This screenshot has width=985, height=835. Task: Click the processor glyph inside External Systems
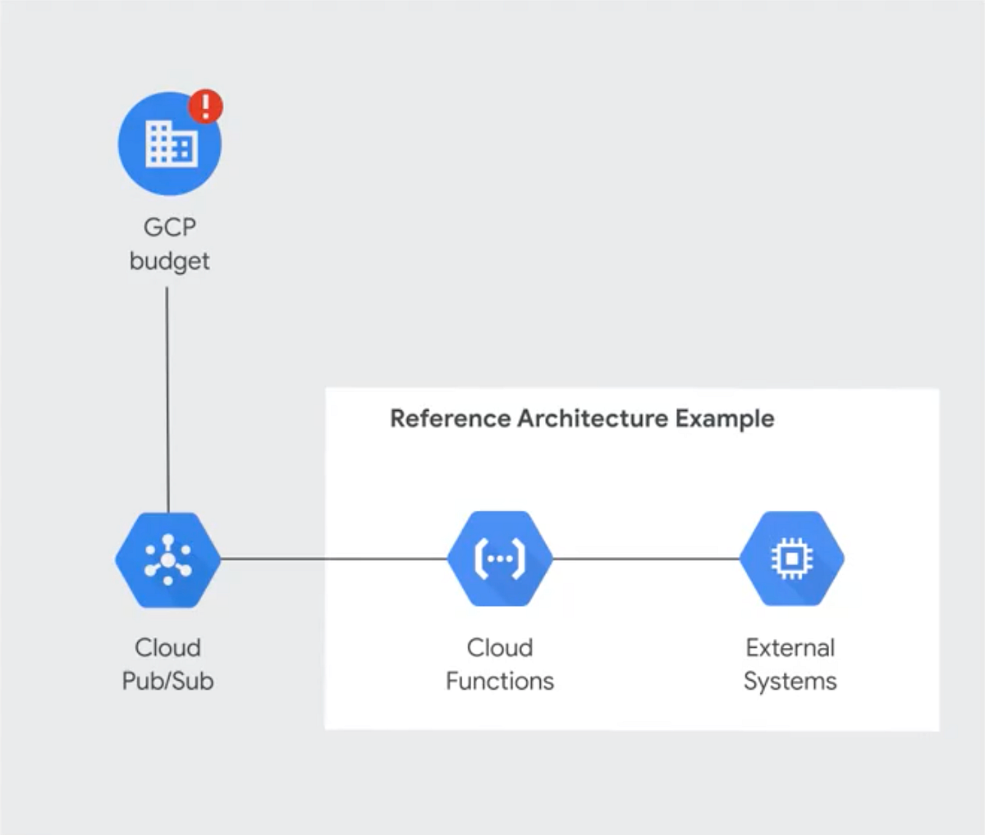point(790,557)
